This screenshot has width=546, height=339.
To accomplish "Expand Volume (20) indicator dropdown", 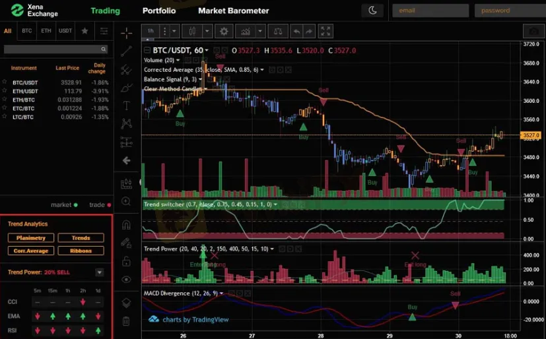I will coord(178,61).
